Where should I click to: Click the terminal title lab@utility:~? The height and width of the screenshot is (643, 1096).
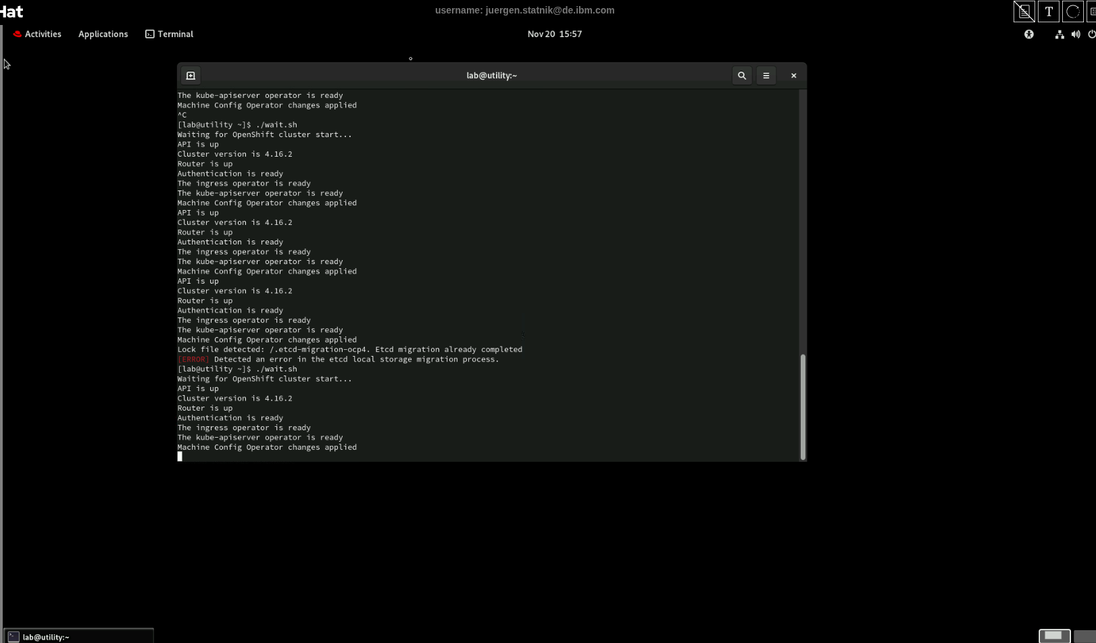pyautogui.click(x=492, y=76)
